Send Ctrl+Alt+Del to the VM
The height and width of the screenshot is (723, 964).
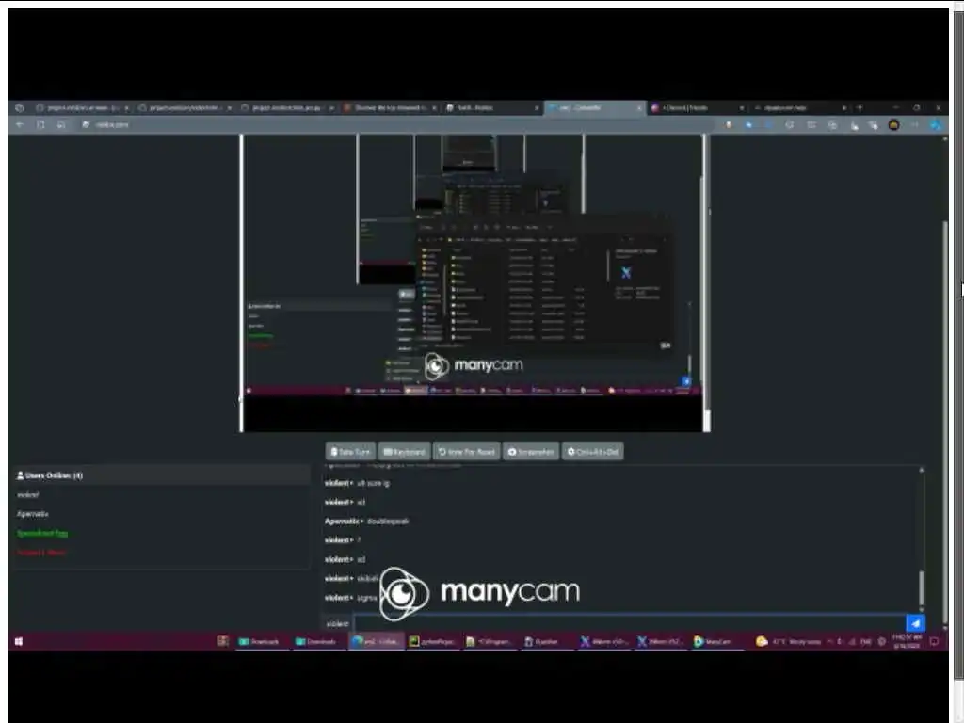coord(593,452)
